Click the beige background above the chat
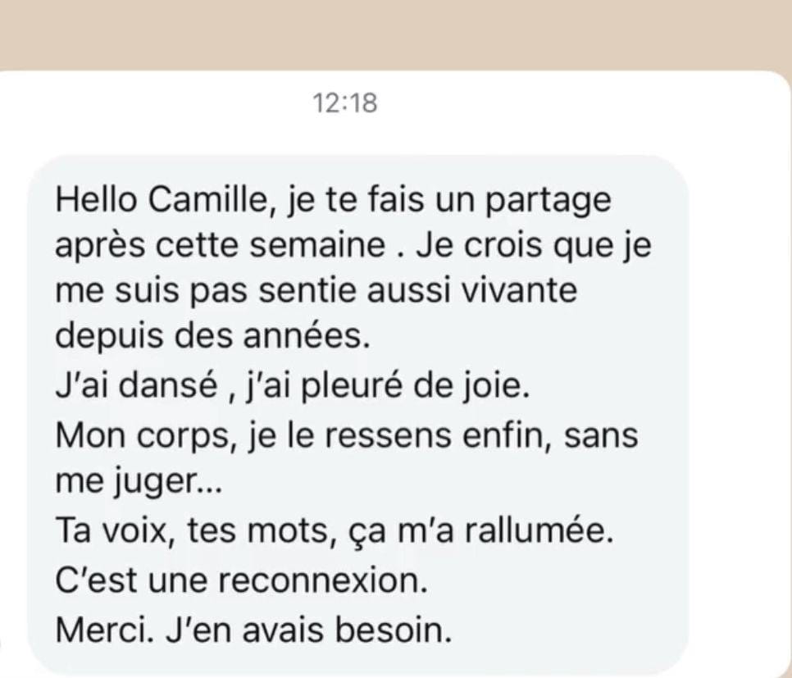792x678 pixels. click(x=396, y=33)
